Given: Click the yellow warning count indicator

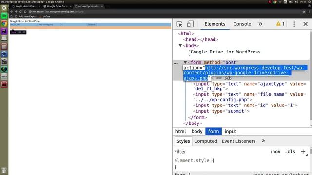Looking at the screenshot, I should point(280,24).
